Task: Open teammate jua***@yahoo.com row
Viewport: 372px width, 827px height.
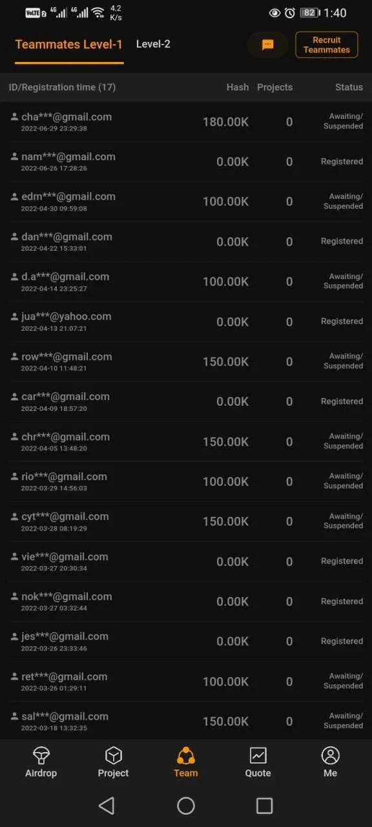Action: pos(186,322)
